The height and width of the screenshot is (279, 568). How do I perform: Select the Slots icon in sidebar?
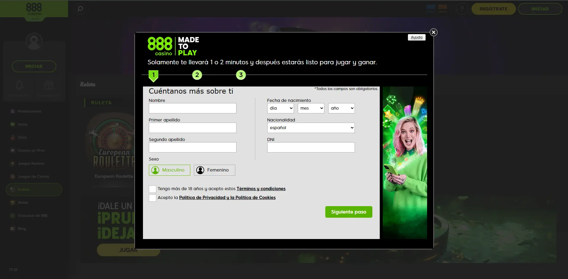pyautogui.click(x=12, y=137)
